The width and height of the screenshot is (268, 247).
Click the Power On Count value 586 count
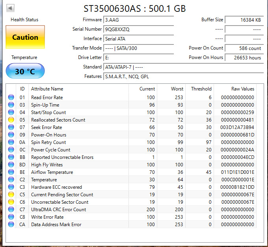pyautogui.click(x=244, y=48)
